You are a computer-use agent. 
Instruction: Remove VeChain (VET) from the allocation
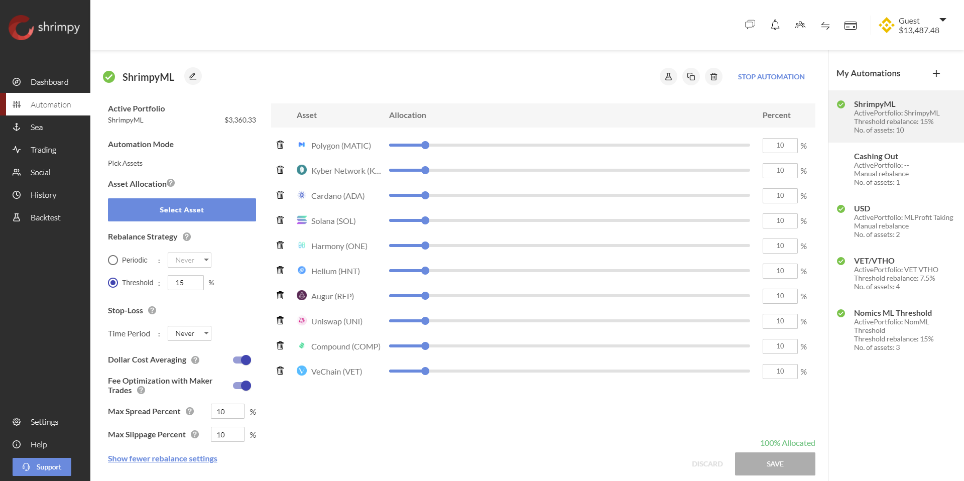(x=280, y=371)
